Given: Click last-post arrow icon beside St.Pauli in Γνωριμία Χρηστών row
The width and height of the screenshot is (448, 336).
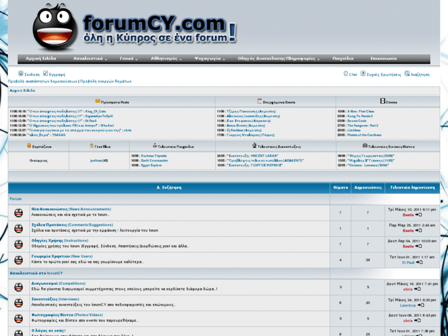Looking at the screenshot, I should 420,262.
